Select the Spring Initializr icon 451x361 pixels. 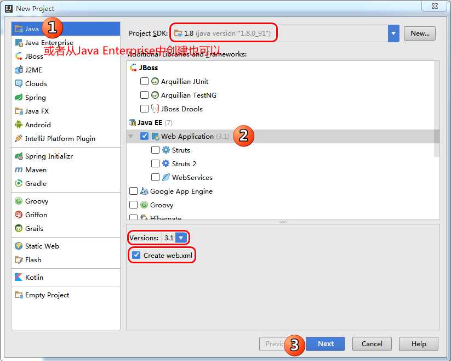tap(19, 156)
